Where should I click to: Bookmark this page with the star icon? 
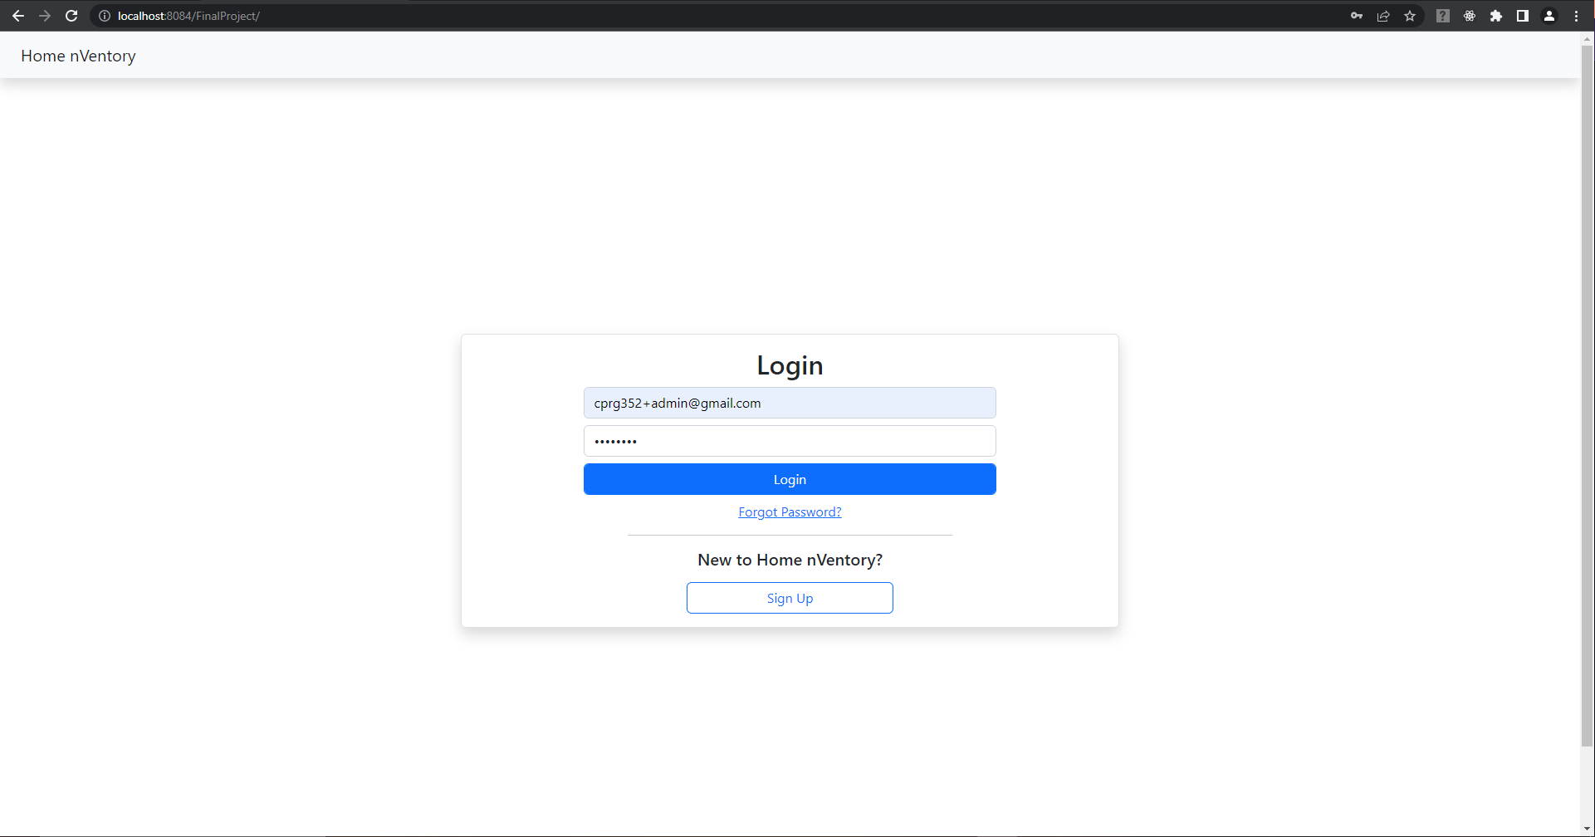(1410, 16)
